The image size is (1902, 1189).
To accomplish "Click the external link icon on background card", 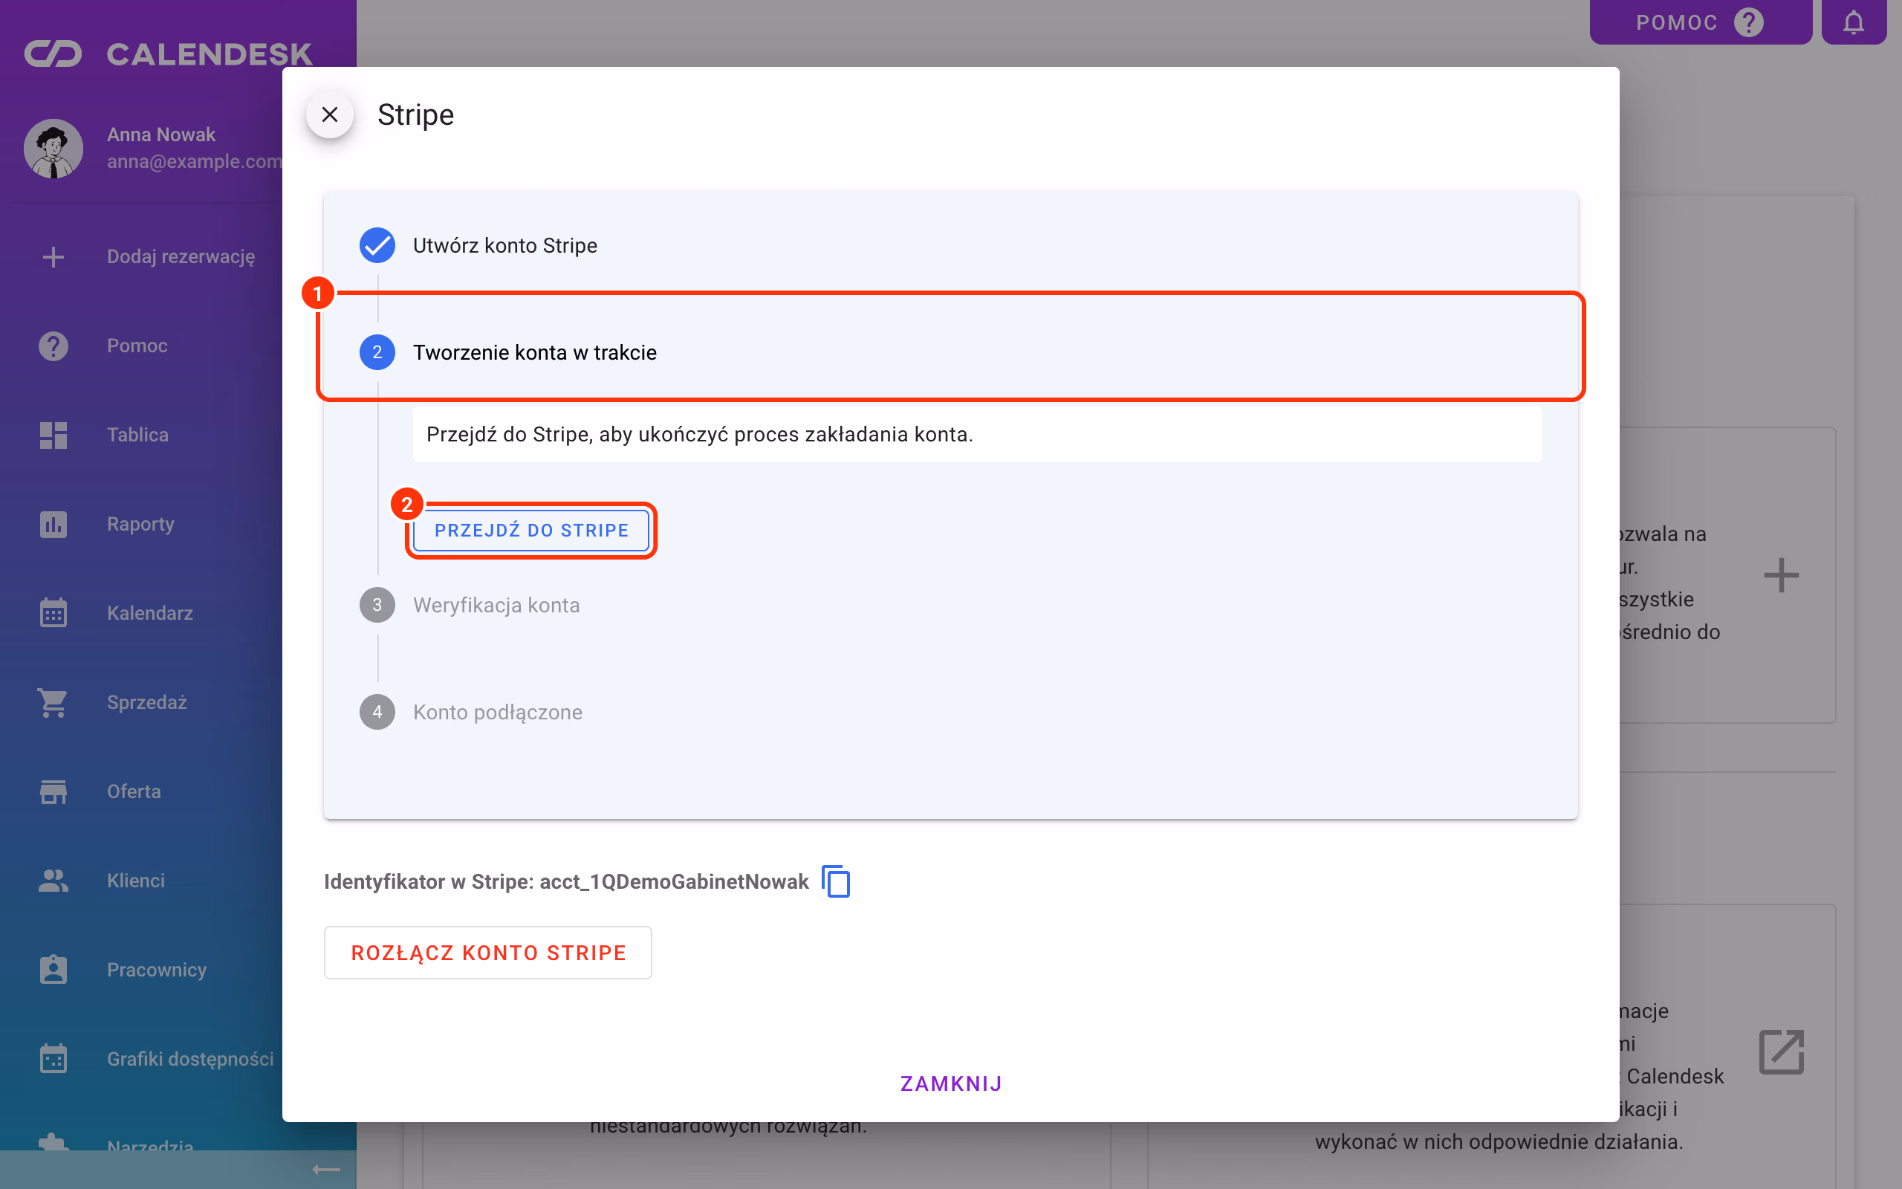I will click(1781, 1052).
